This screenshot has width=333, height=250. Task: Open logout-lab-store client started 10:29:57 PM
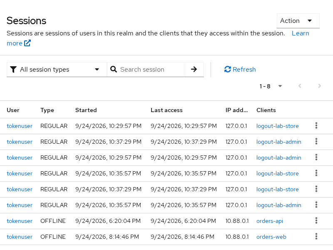(277, 126)
